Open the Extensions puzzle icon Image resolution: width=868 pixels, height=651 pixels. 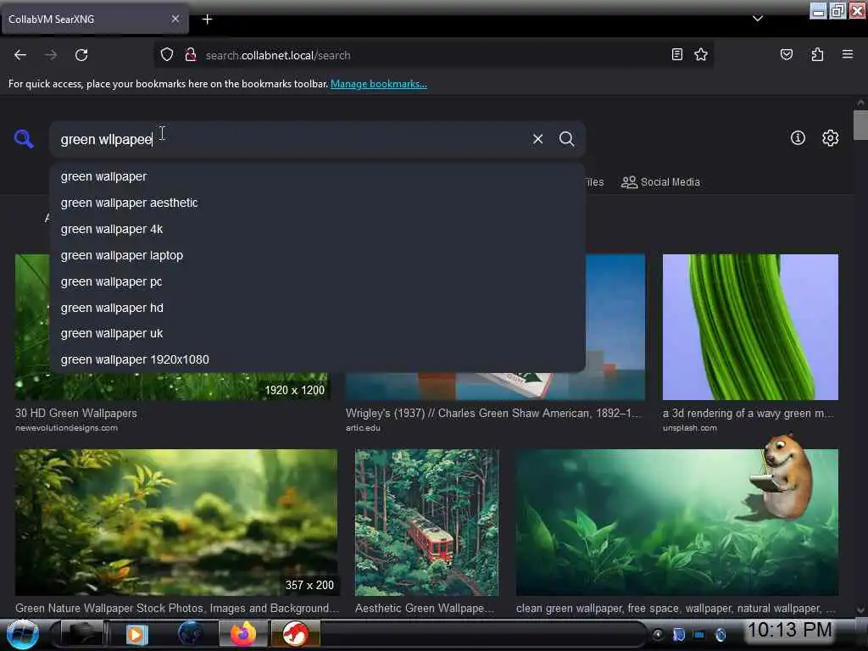tap(817, 54)
